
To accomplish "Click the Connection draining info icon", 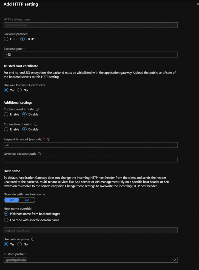I will coord(36,124).
